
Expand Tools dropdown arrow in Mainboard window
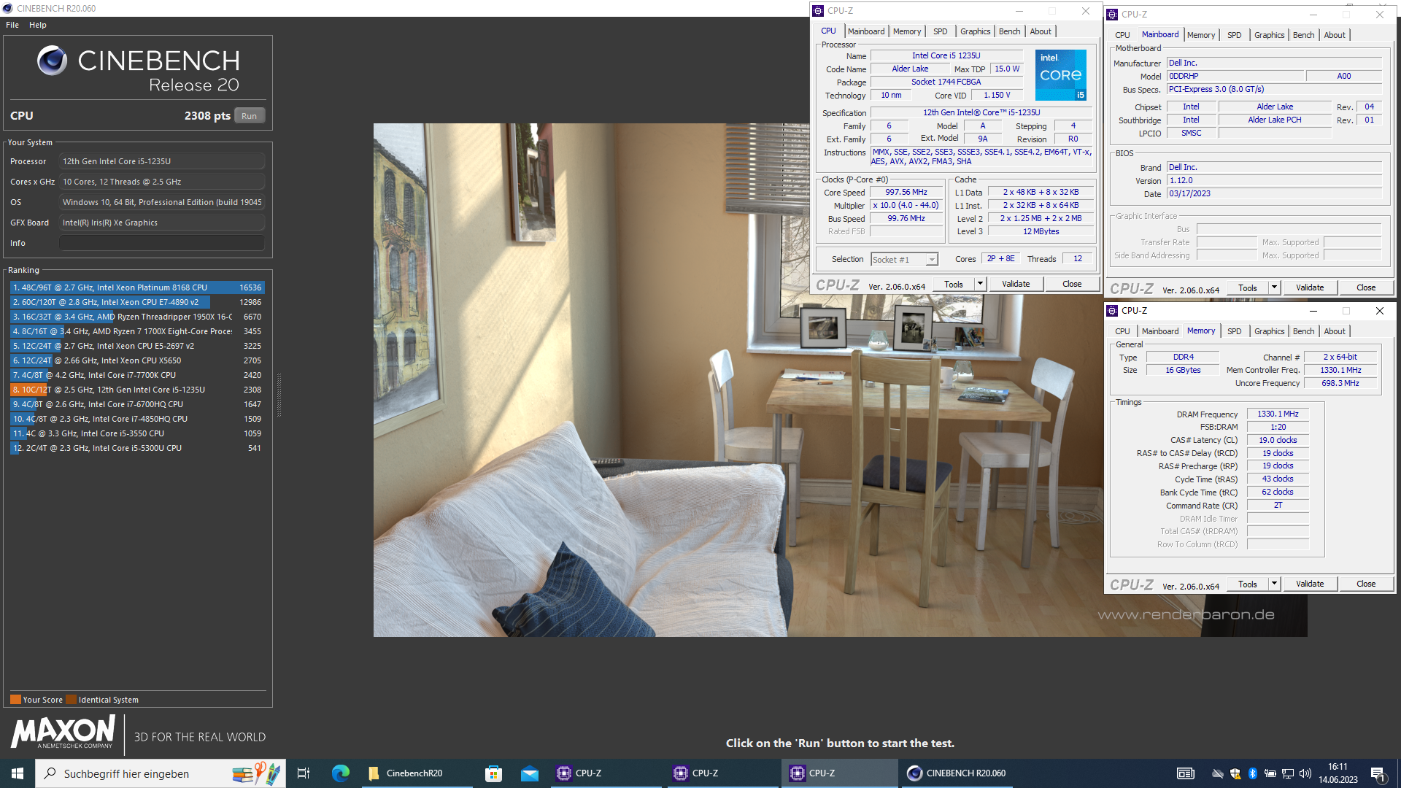point(1274,287)
